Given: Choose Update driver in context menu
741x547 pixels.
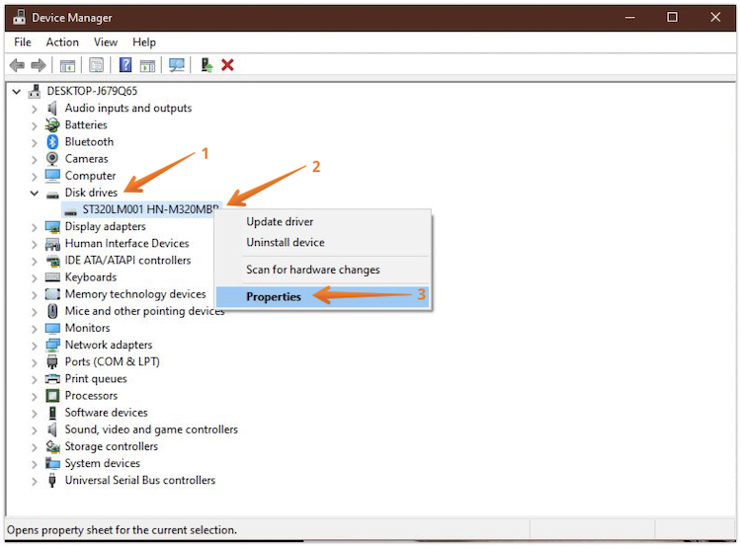Looking at the screenshot, I should (323, 221).
